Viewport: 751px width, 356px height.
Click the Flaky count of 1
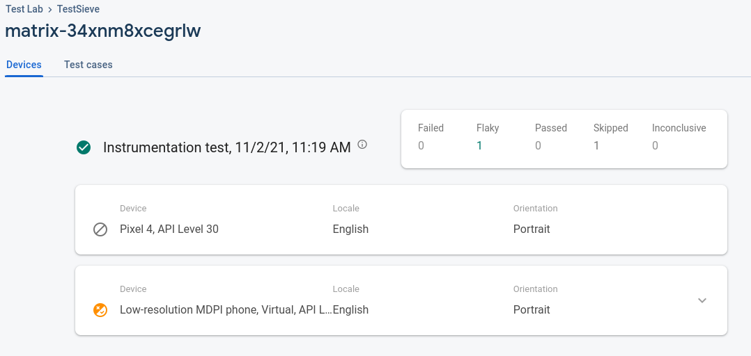[479, 145]
